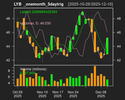Click the "46" label on the right price axis
Image resolution: width=125 pixels, height=100 pixels.
point(119,32)
